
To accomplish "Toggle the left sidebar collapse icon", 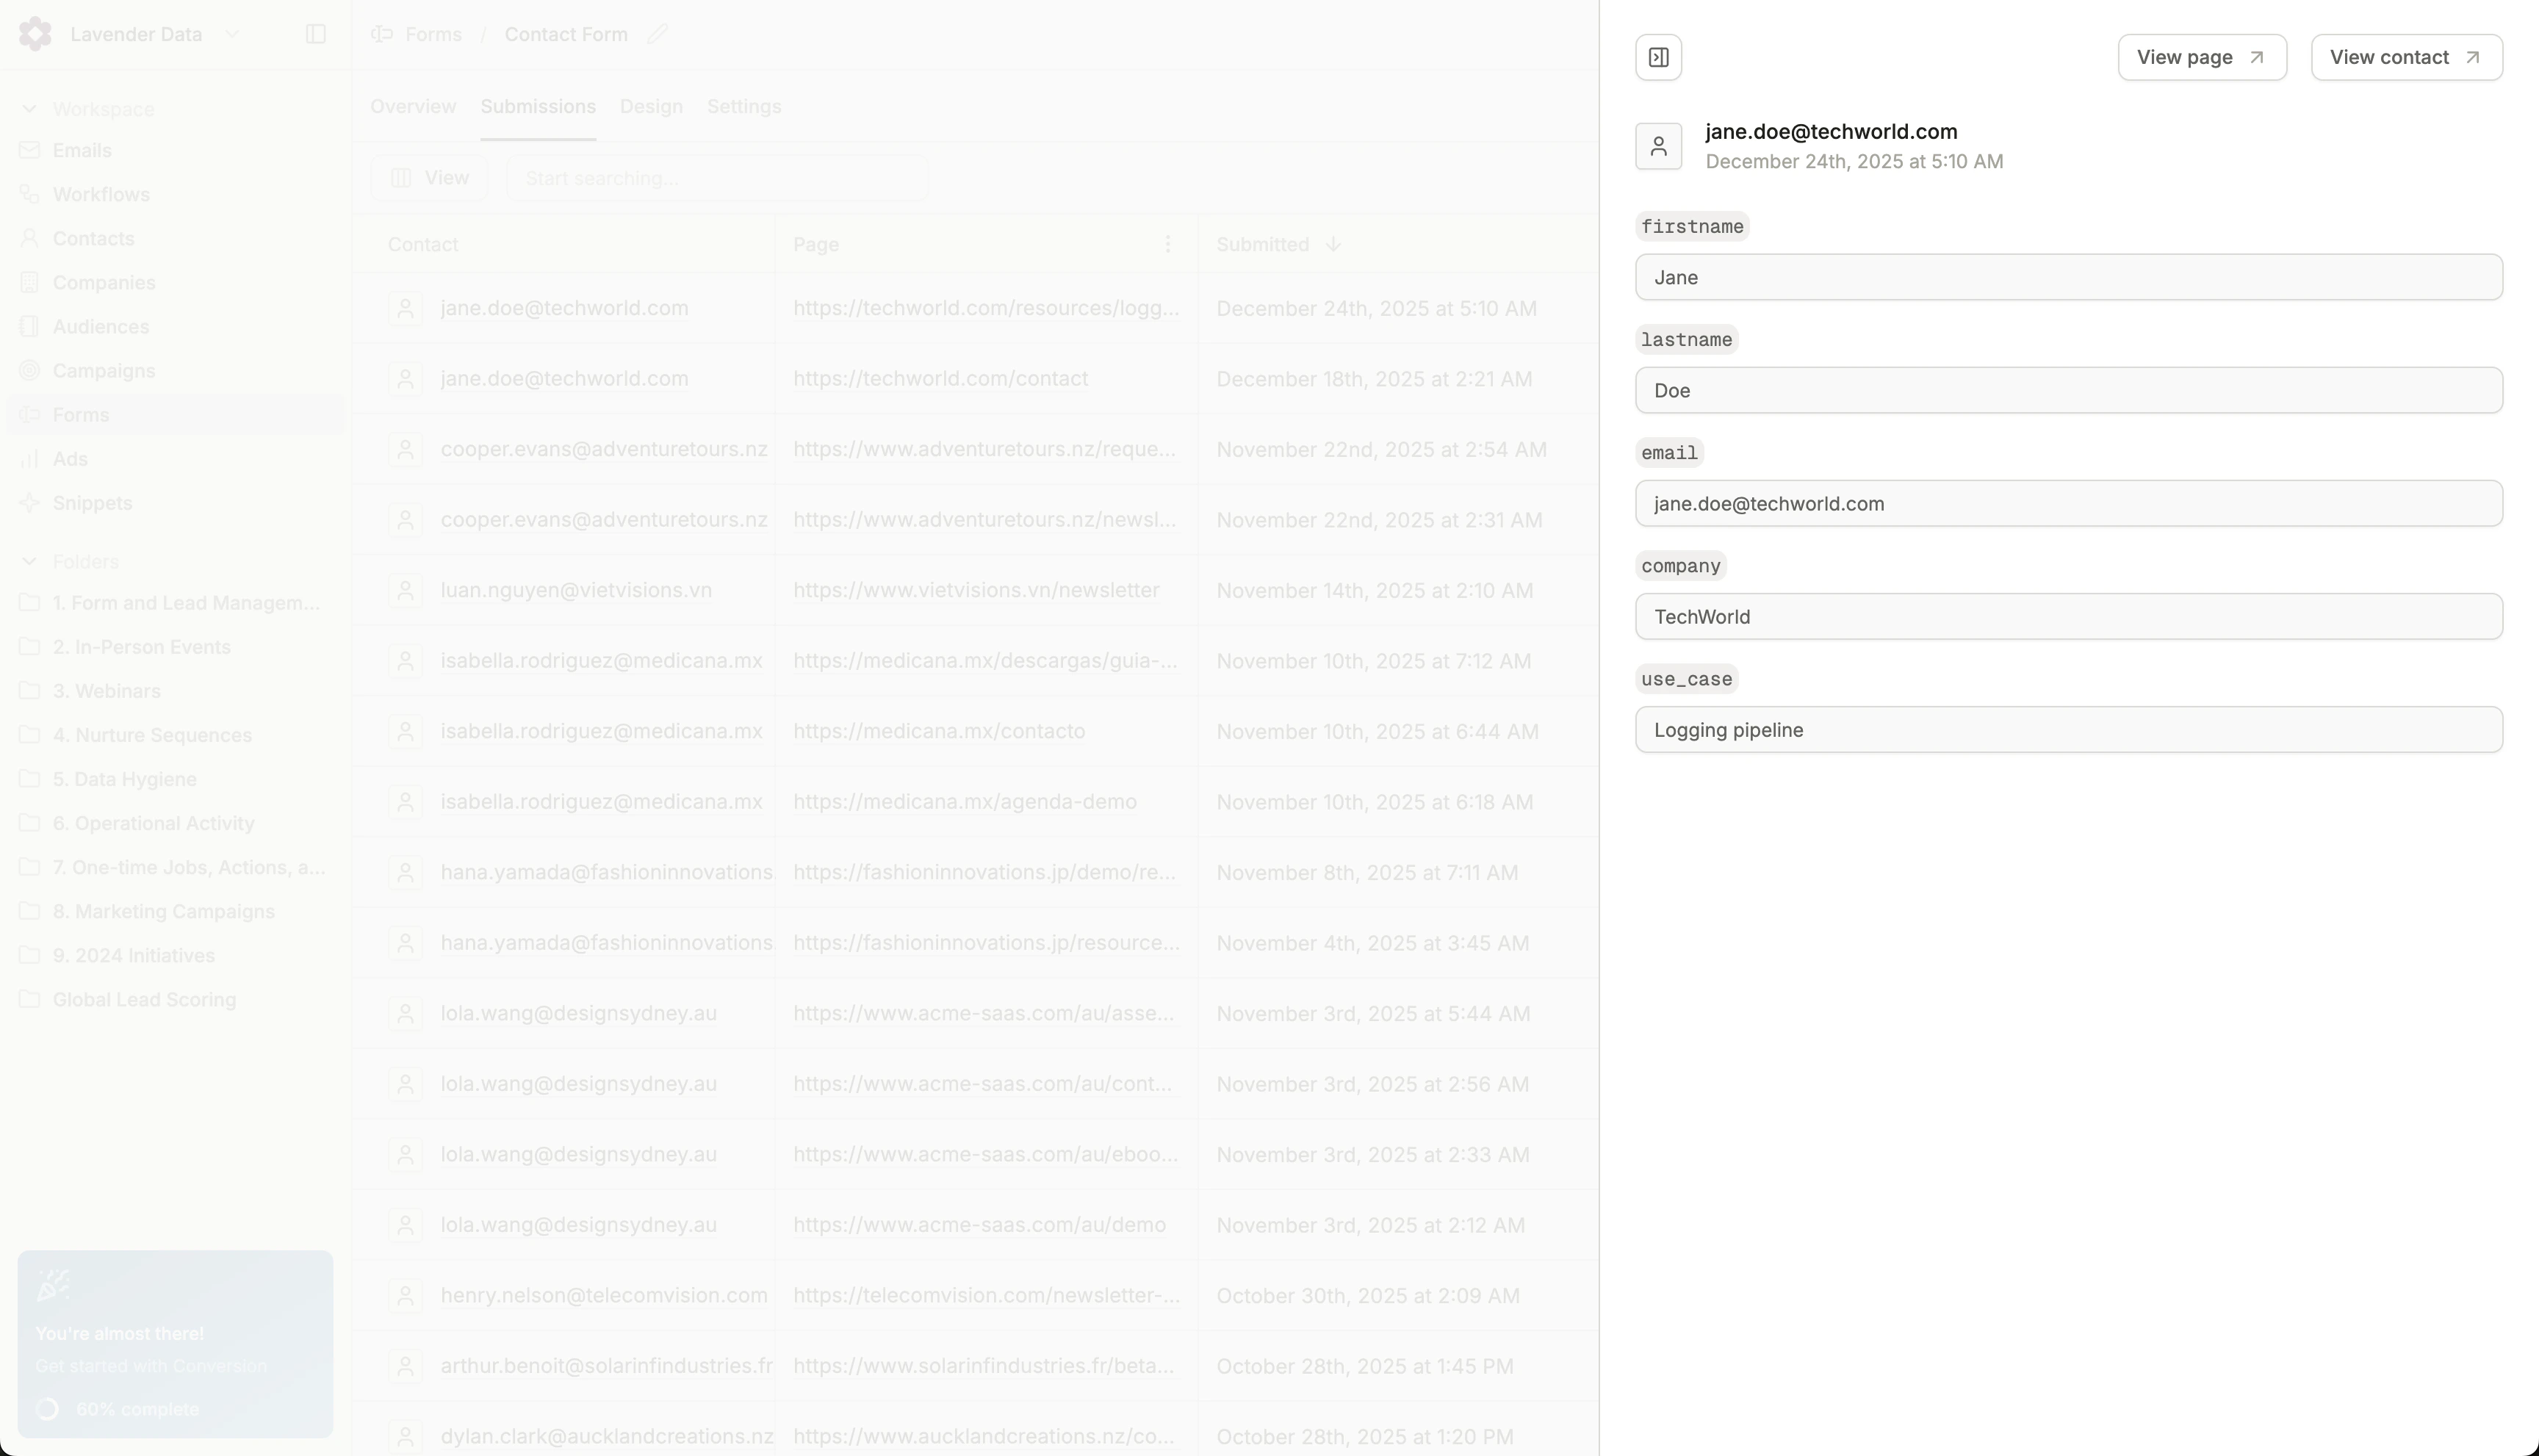I will click(x=315, y=34).
